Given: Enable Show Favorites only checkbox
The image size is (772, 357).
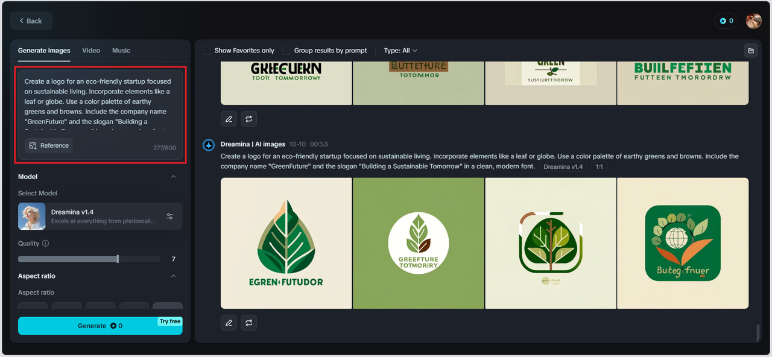Looking at the screenshot, I should pos(207,51).
